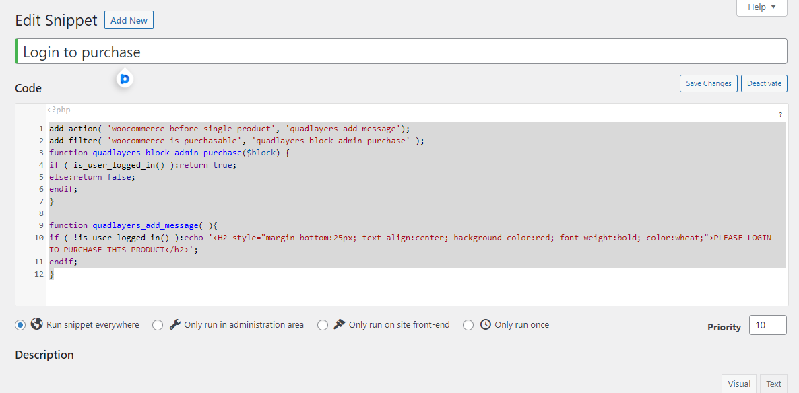Click the 'Code' section heading
This screenshot has width=799, height=393.
[28, 88]
